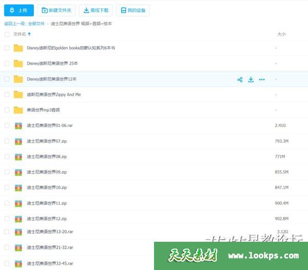Click archive icon for 美语世界12.zip

click(18, 219)
